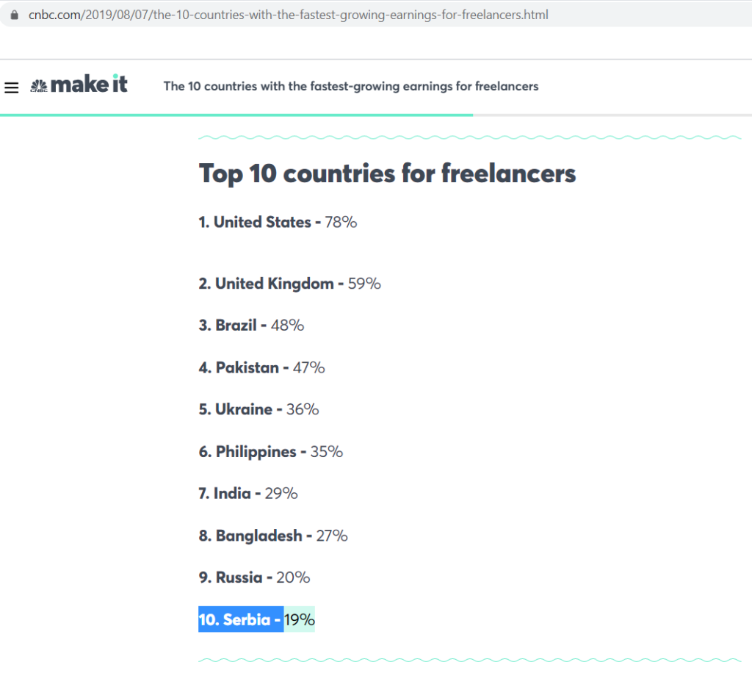The width and height of the screenshot is (752, 676).
Task: Focus the cnbc.com URL in the address bar
Action: 288,15
